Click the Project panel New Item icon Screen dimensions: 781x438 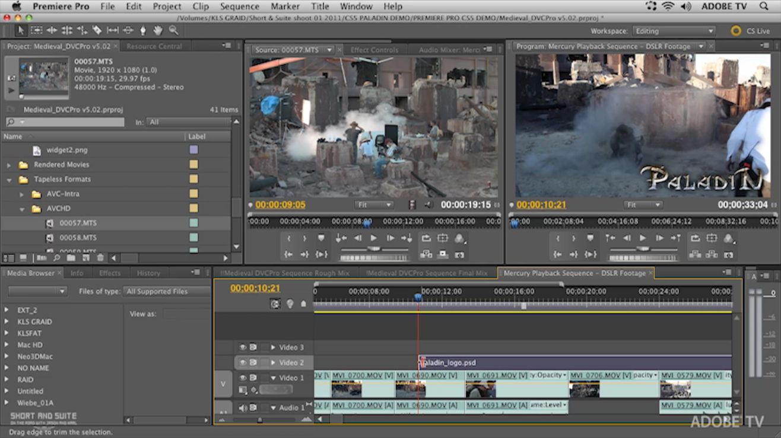[x=85, y=258]
